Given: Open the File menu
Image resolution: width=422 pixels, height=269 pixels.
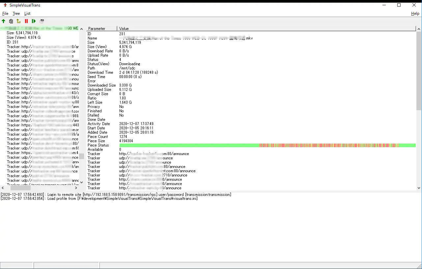Looking at the screenshot, I should (x=5, y=13).
